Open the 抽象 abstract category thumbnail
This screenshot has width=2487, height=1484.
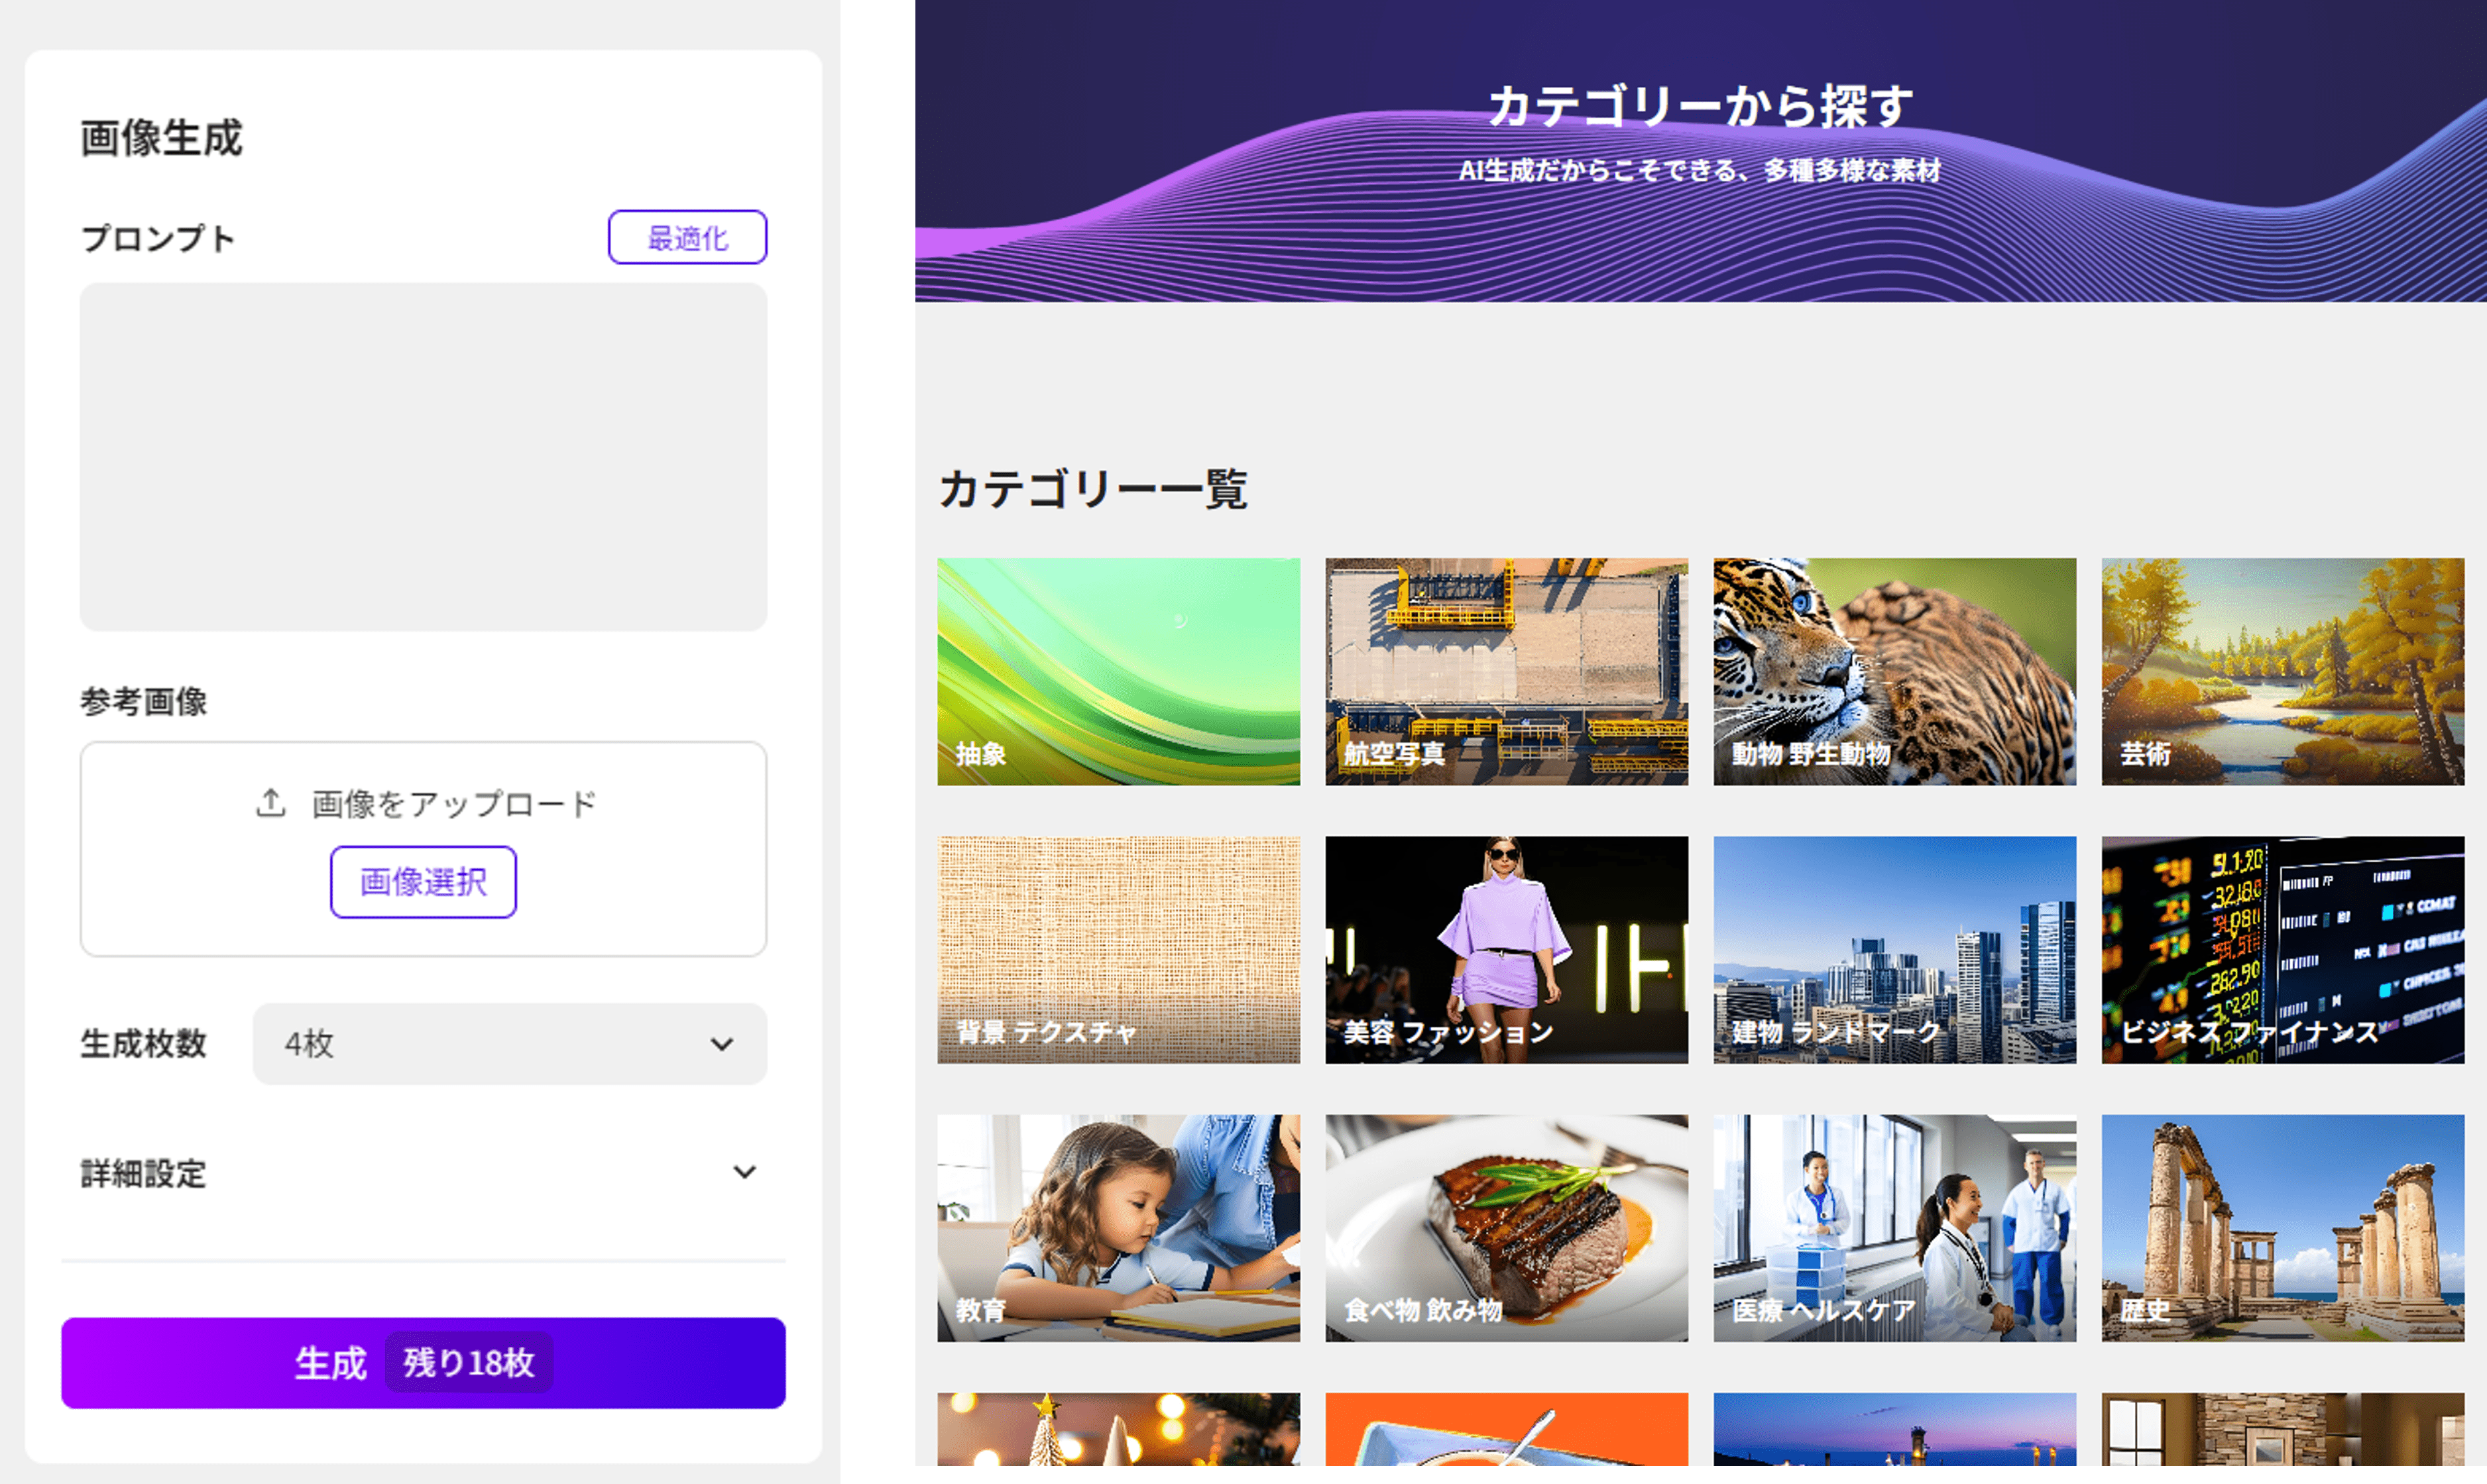point(1118,671)
